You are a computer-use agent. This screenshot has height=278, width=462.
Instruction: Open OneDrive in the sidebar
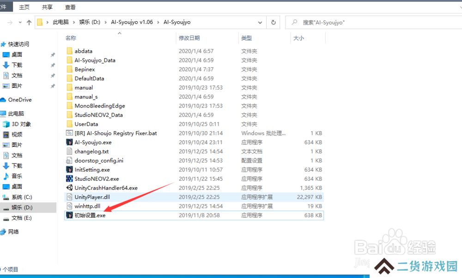pos(20,100)
